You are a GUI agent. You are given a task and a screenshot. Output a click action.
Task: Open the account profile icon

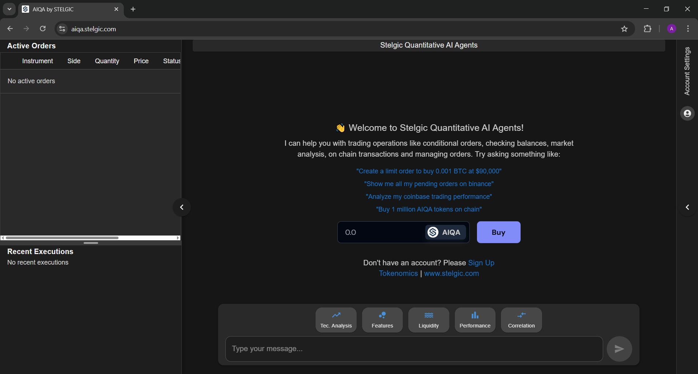click(x=687, y=113)
